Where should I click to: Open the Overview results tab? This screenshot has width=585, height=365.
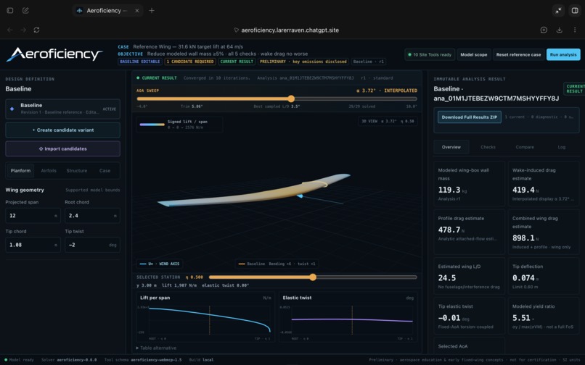[x=451, y=147]
